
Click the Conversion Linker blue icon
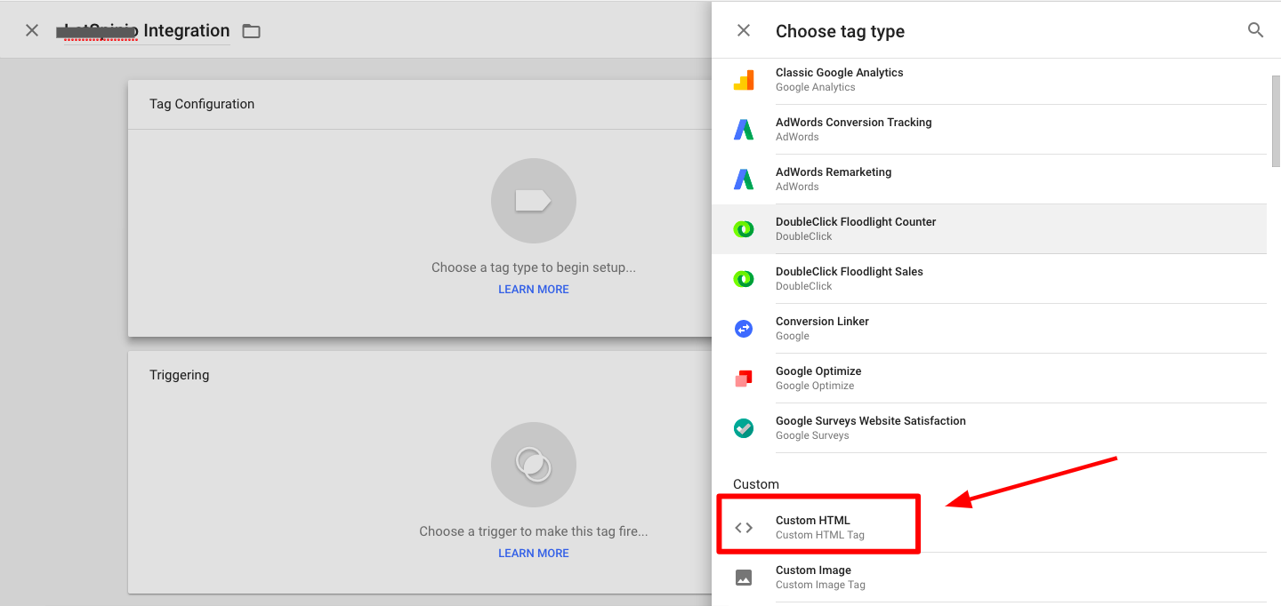coord(744,329)
